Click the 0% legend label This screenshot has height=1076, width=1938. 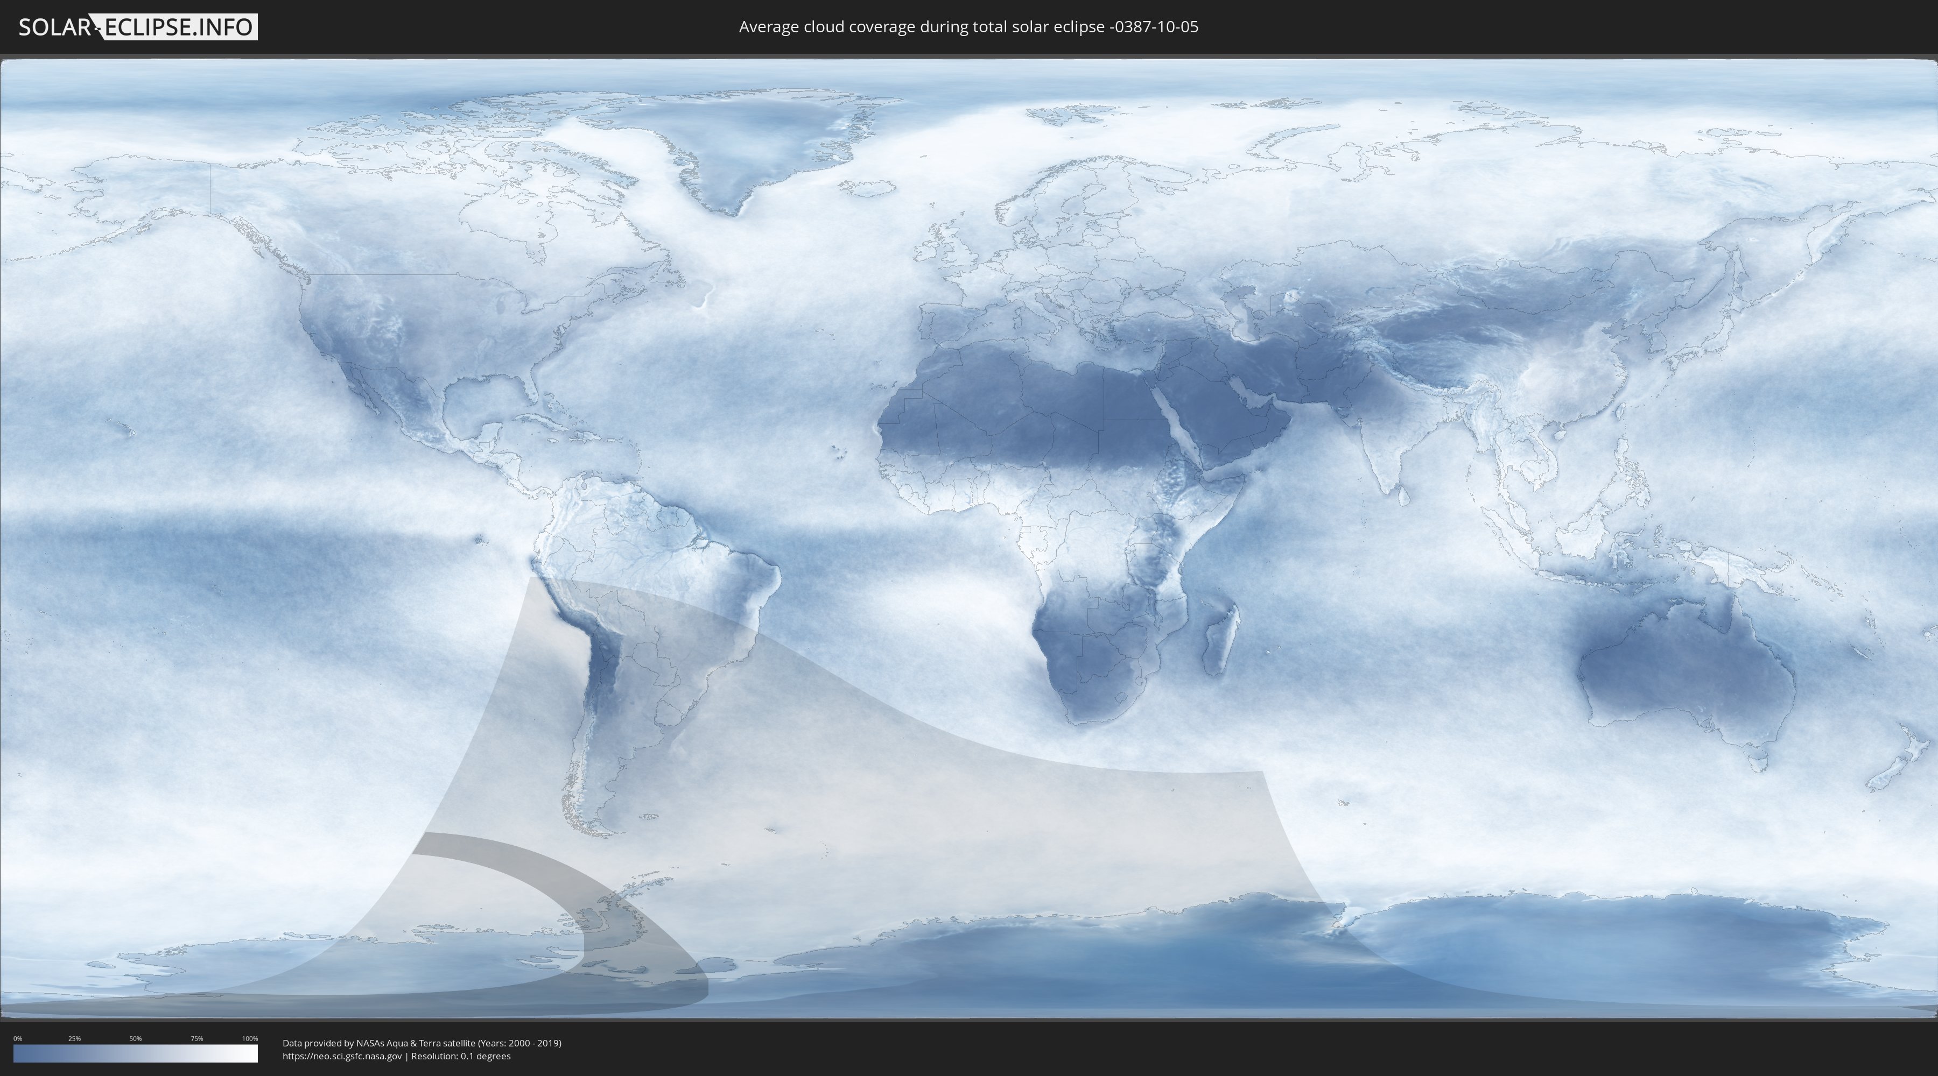17,1038
